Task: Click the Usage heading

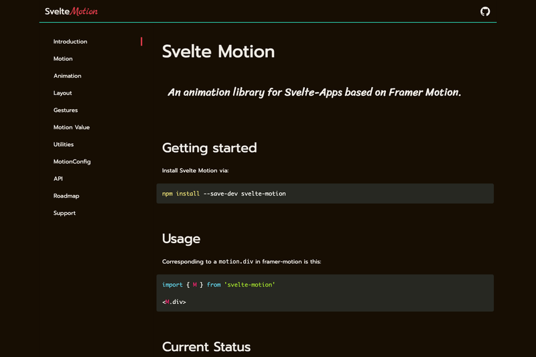Action: pyautogui.click(x=181, y=239)
